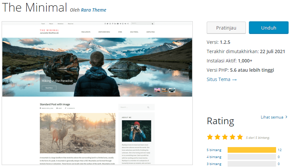291x168 pixels.
Task: Filter reviews by 4 bintang
Action: pos(214,157)
